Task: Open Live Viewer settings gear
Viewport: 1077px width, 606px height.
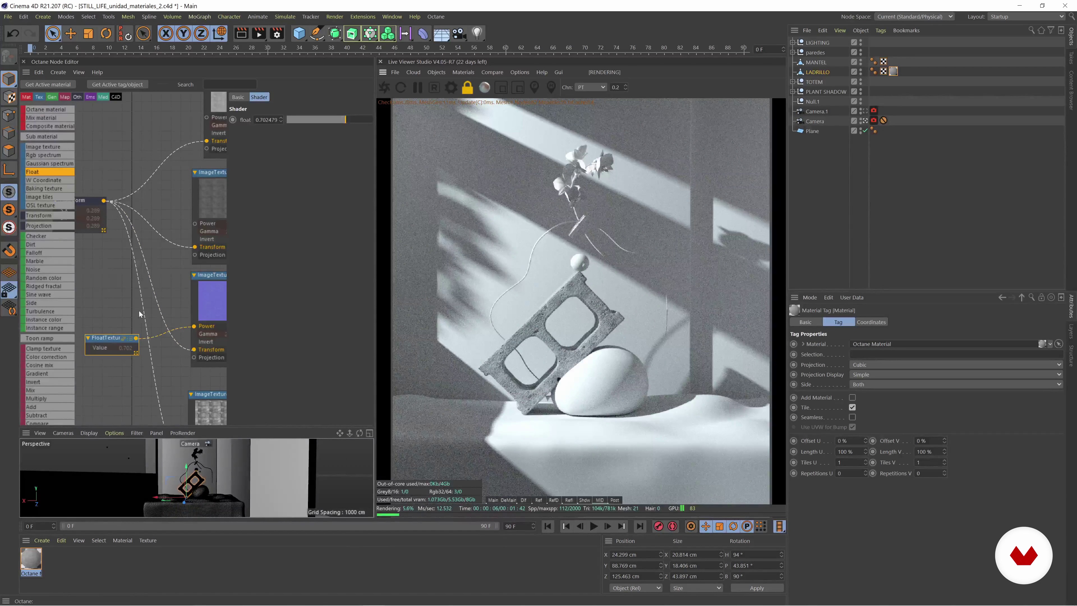Action: coord(451,88)
